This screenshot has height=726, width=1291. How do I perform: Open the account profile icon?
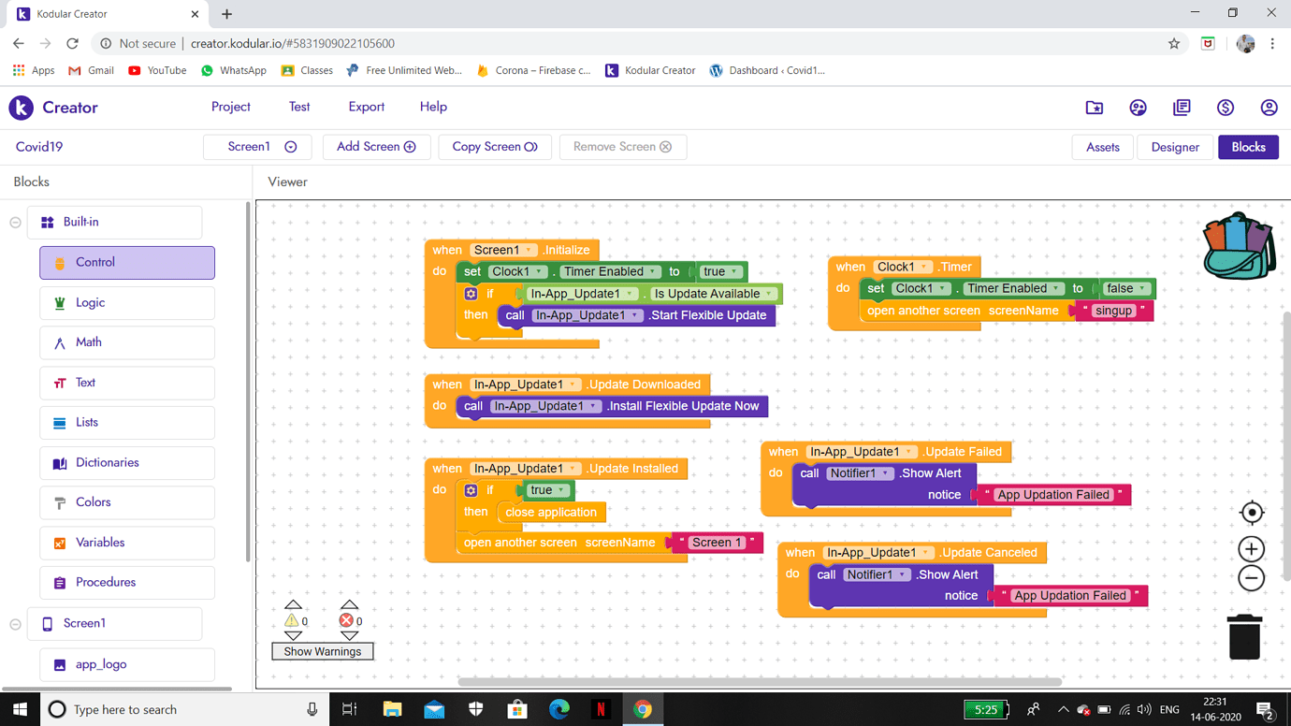coord(1269,108)
